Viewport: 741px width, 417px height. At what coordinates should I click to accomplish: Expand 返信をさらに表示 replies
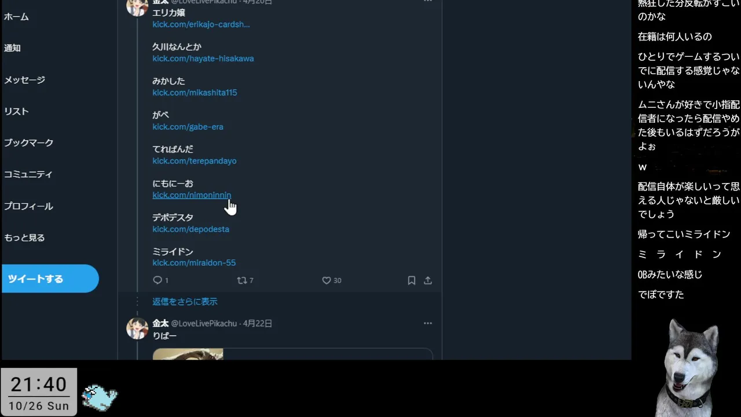pos(185,302)
